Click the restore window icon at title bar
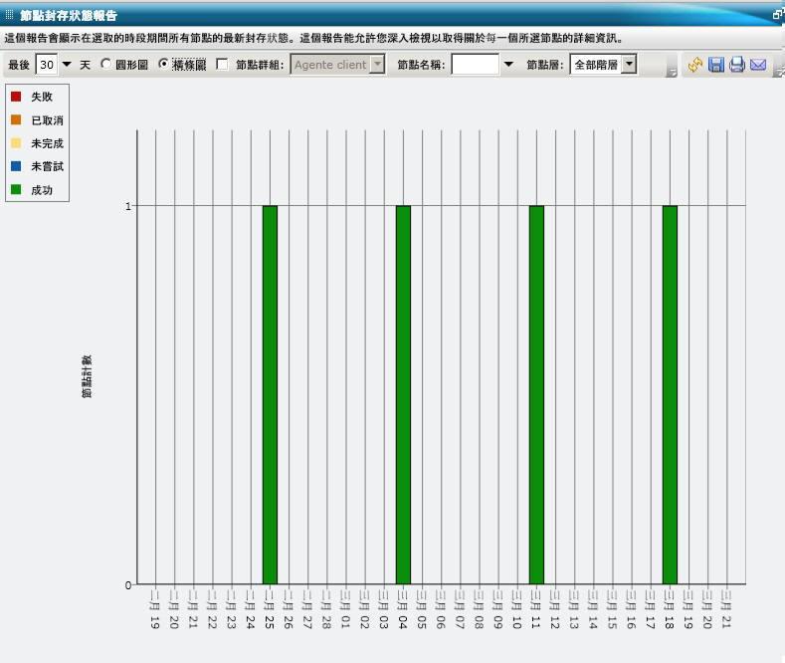This screenshot has height=663, width=785. tap(778, 15)
